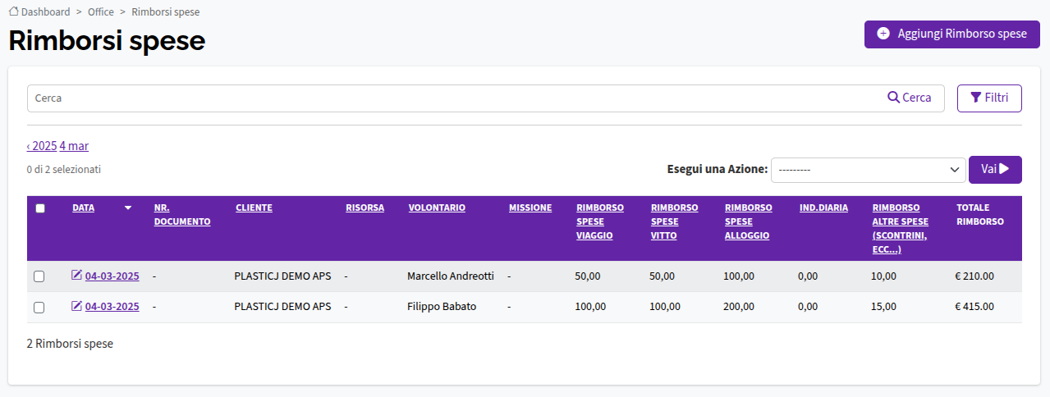Toggle the select-all checkbox in table header
The image size is (1050, 397).
pyautogui.click(x=40, y=208)
